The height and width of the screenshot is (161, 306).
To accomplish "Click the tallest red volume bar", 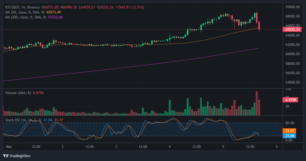I will click(257, 103).
